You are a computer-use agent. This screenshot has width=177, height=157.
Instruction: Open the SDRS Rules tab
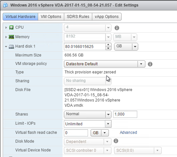78,17
